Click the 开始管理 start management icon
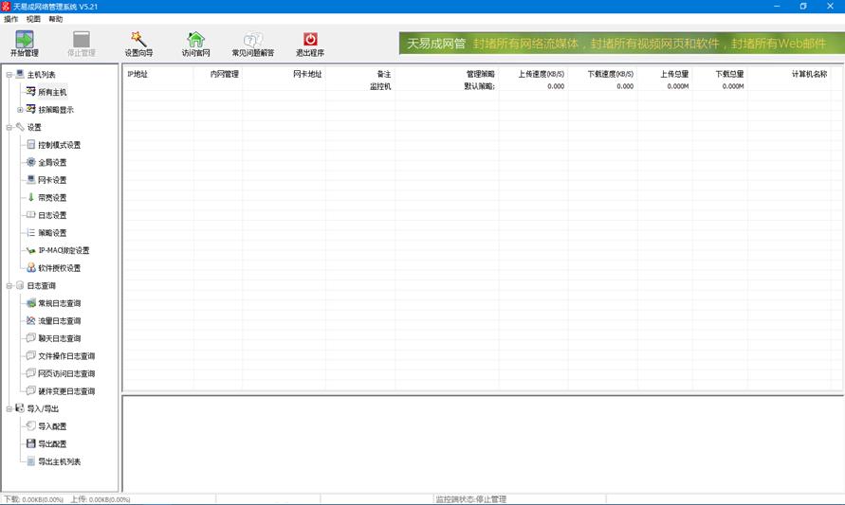Screen dimensions: 845x505 click(25, 39)
